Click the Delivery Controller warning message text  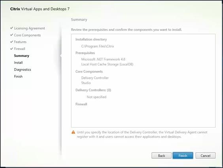tap(142, 134)
